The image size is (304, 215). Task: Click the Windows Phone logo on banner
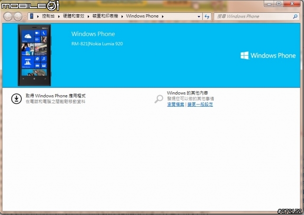coord(268,56)
